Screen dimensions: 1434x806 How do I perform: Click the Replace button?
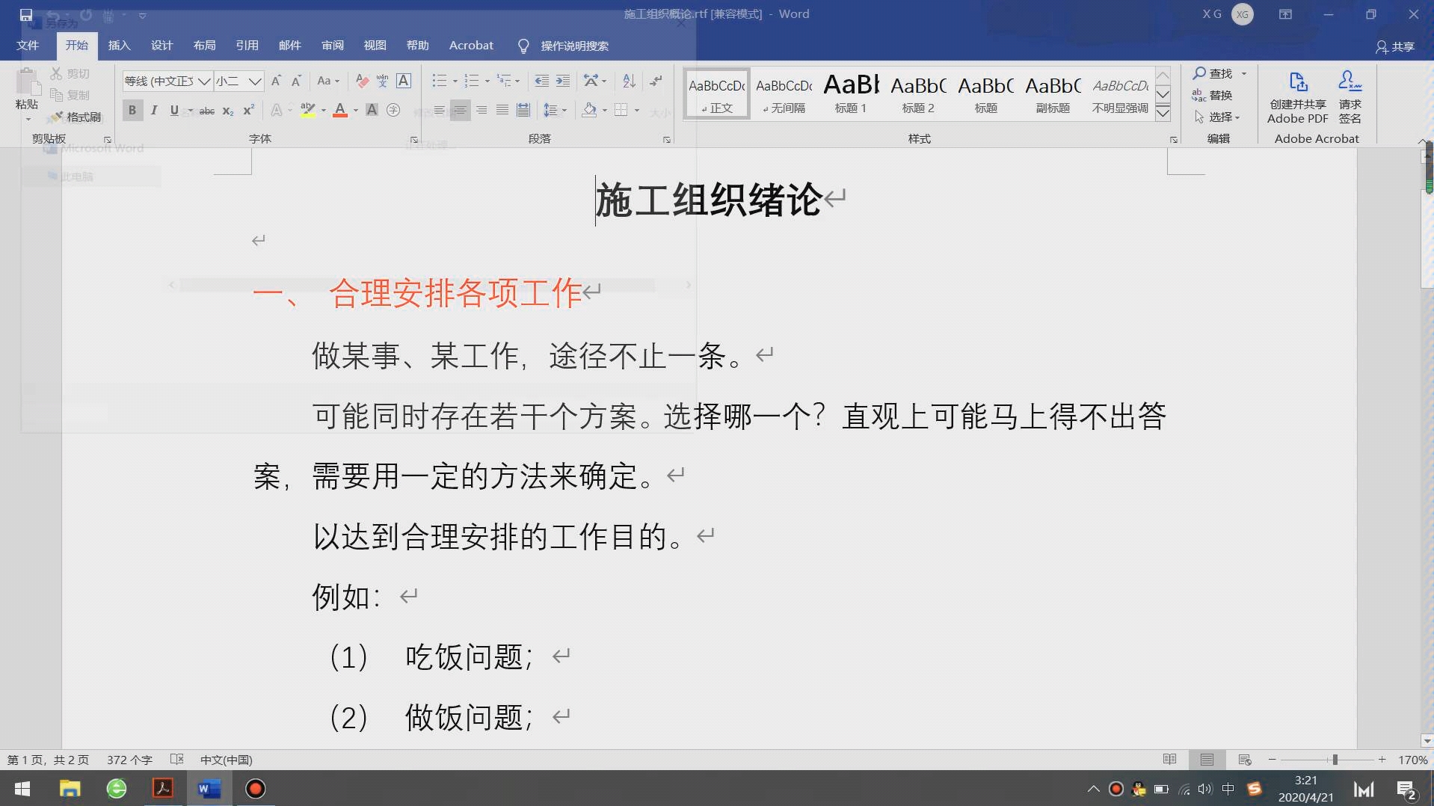pyautogui.click(x=1213, y=95)
